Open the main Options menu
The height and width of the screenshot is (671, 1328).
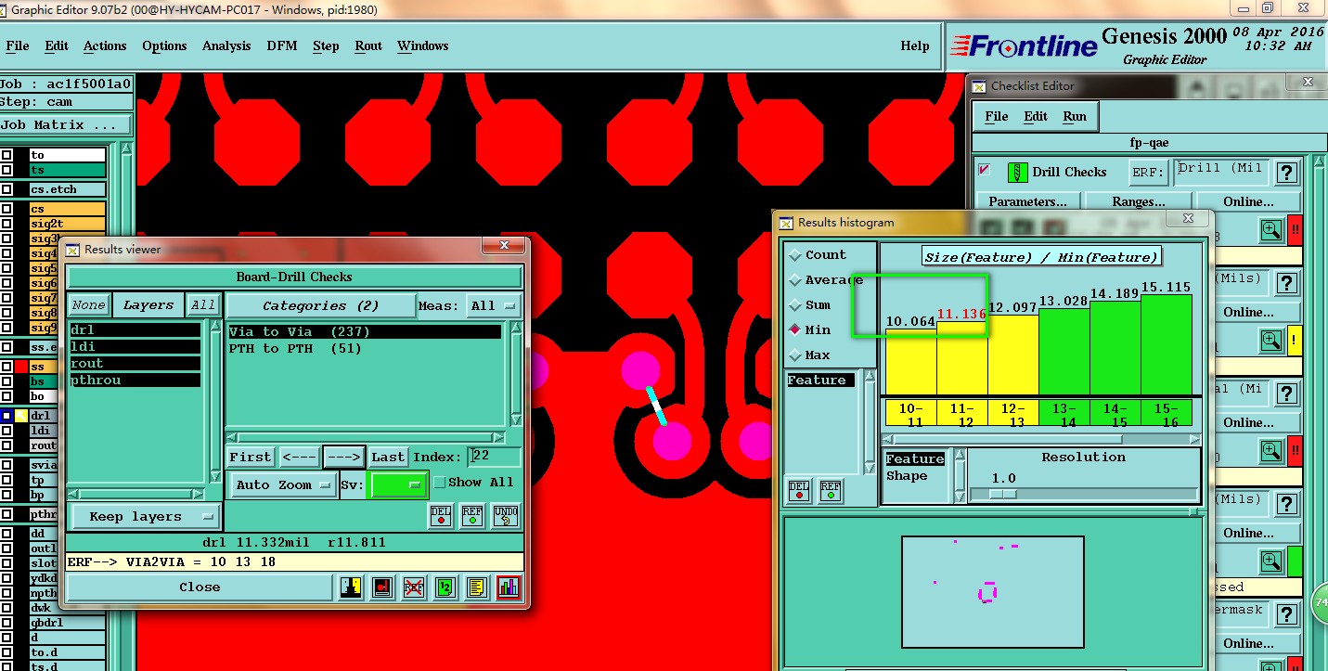[x=164, y=45]
